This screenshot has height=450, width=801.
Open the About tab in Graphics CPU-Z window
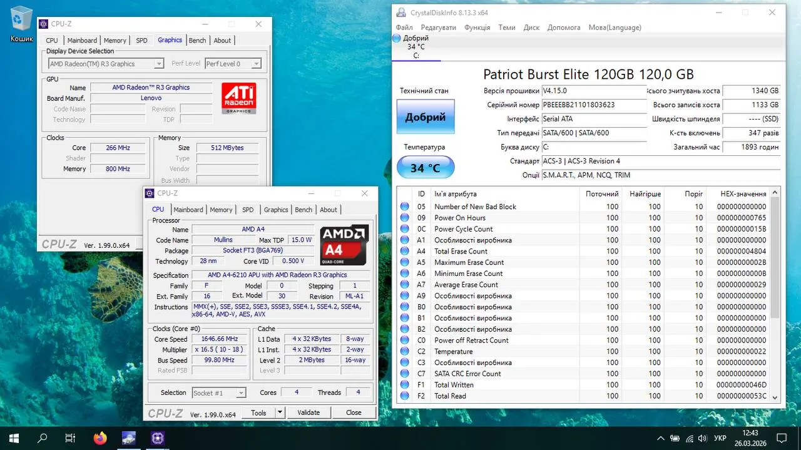[222, 40]
